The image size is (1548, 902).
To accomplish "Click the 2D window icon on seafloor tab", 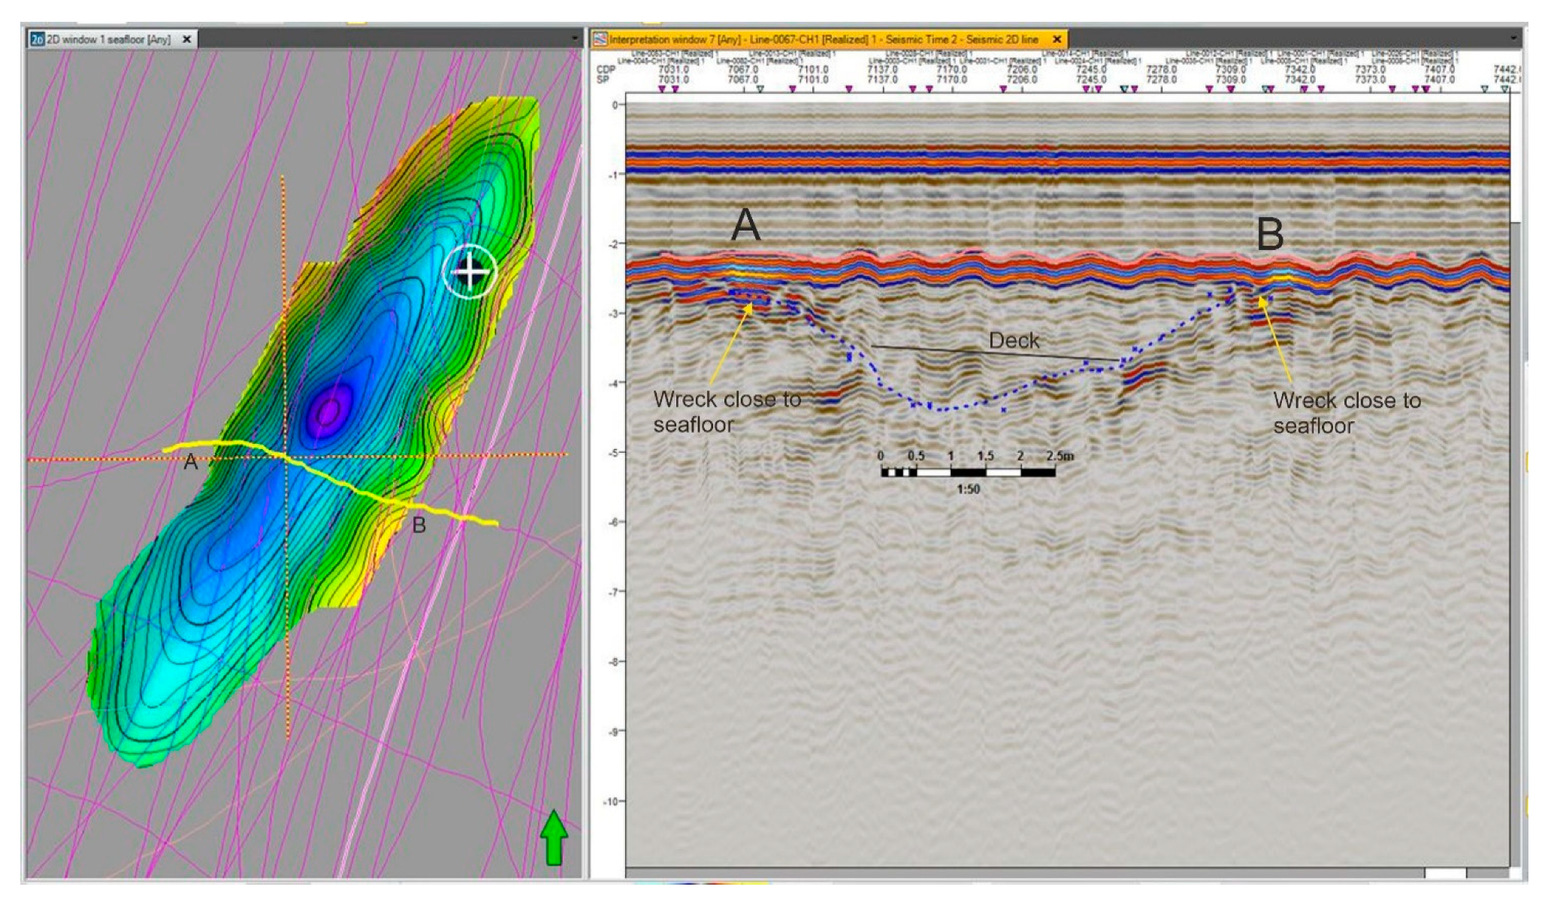I will click(x=37, y=39).
